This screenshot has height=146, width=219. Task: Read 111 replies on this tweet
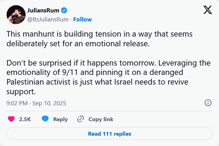click(109, 134)
